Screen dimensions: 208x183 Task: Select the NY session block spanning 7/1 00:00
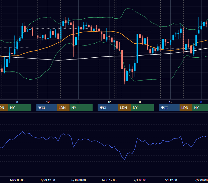(x=143, y=108)
